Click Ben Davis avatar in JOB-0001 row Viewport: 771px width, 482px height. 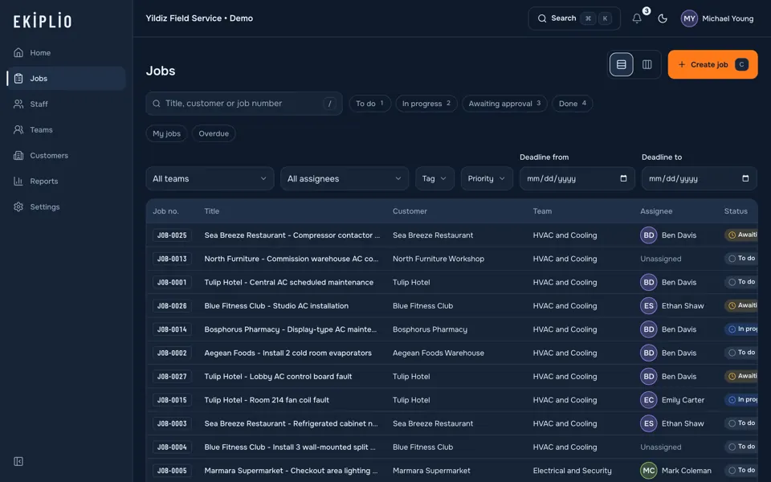(x=649, y=282)
